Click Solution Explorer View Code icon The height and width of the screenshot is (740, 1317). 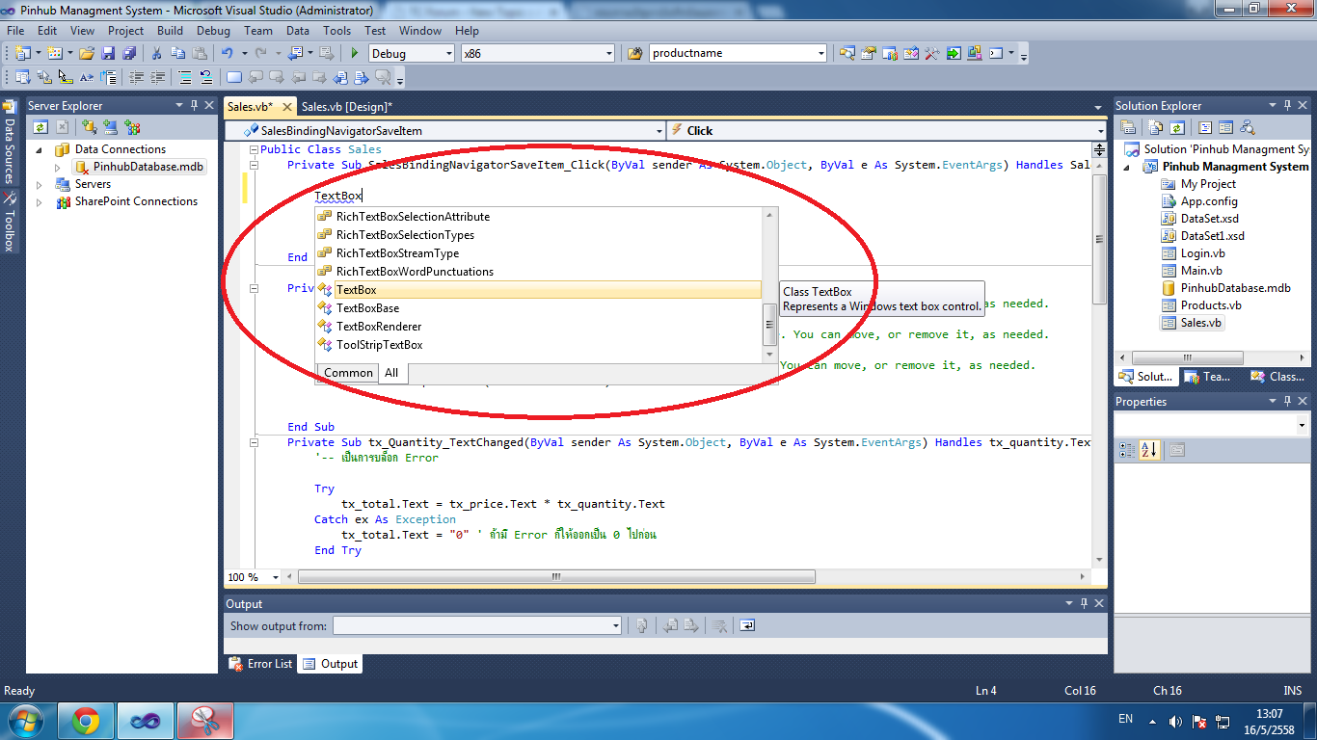1205,126
